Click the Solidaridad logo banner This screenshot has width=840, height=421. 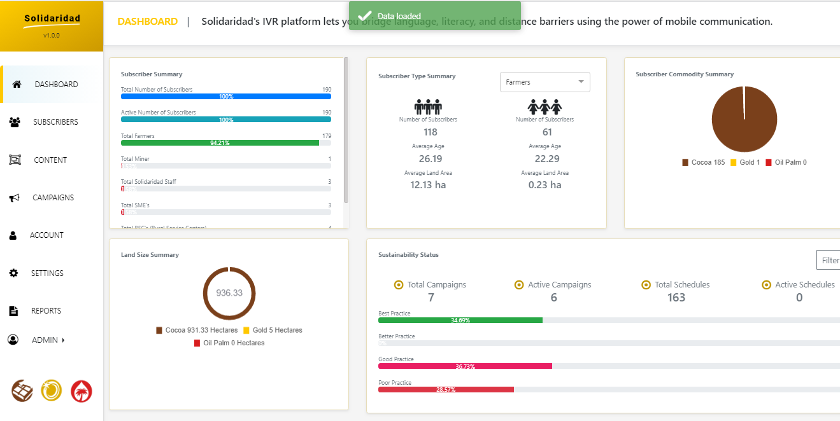pyautogui.click(x=52, y=26)
